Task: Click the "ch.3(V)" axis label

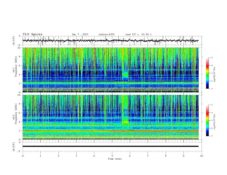Action: [14, 147]
